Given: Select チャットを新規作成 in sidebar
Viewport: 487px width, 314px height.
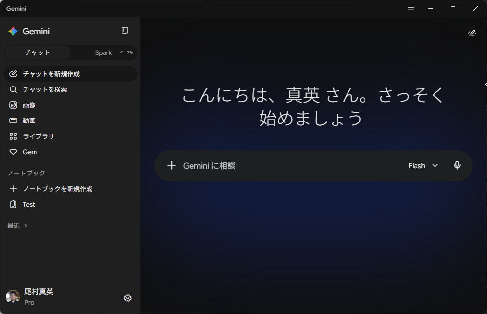Looking at the screenshot, I should click(70, 74).
